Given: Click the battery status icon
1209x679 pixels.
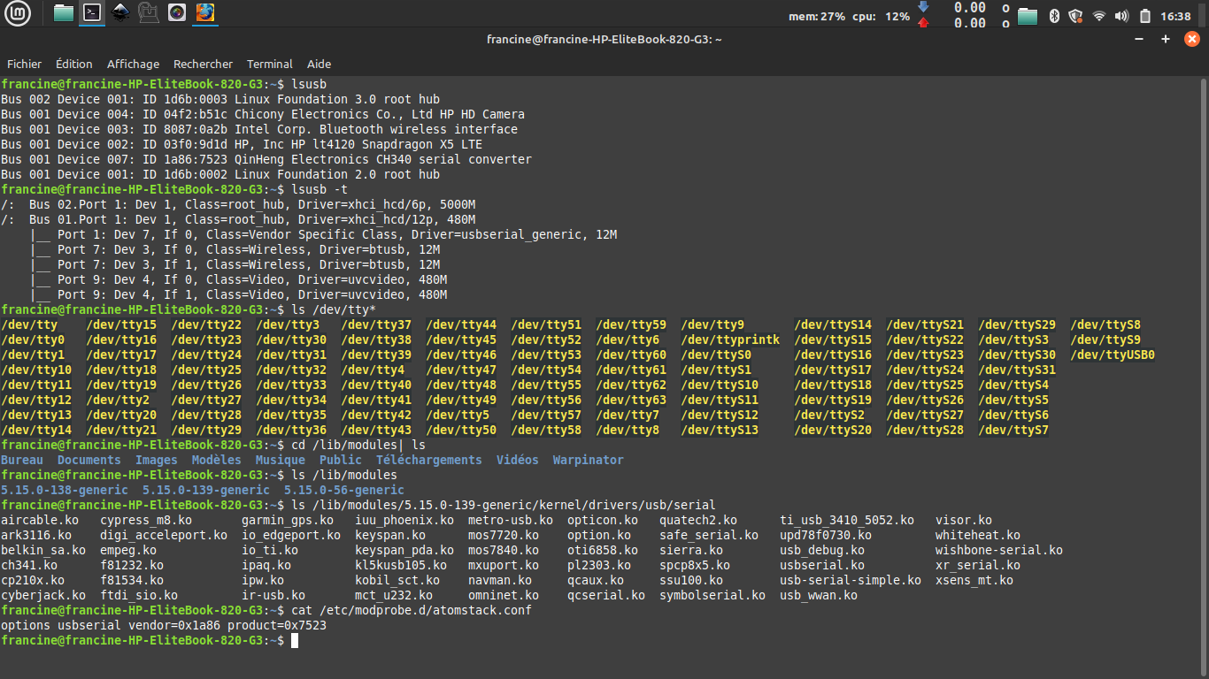Looking at the screenshot, I should tap(1145, 16).
